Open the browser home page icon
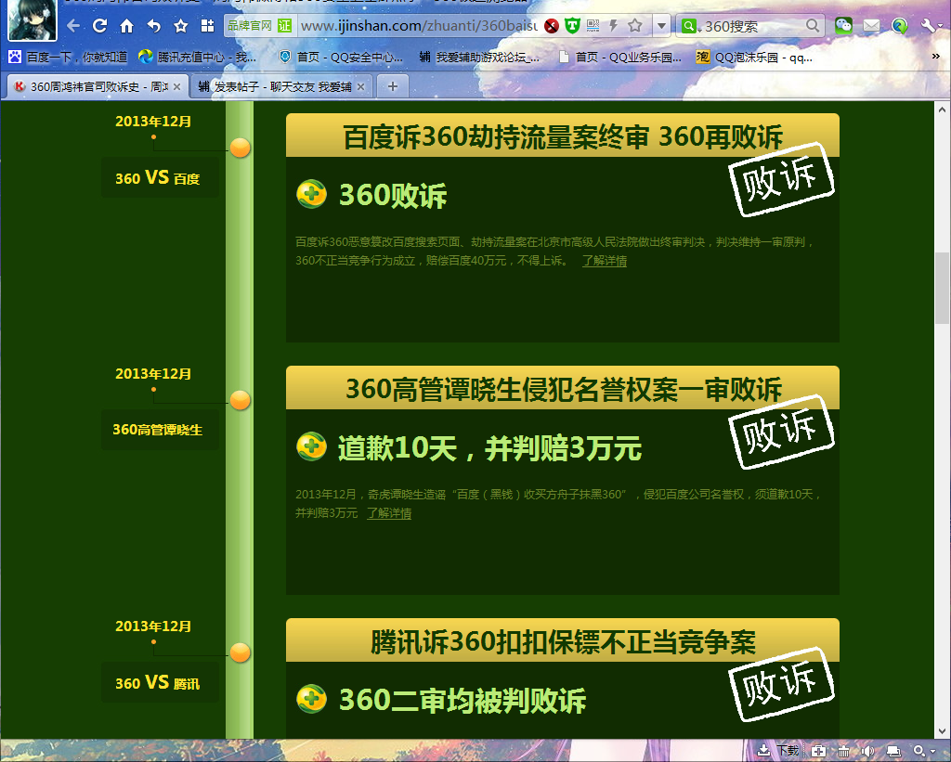The image size is (951, 762). [x=126, y=25]
